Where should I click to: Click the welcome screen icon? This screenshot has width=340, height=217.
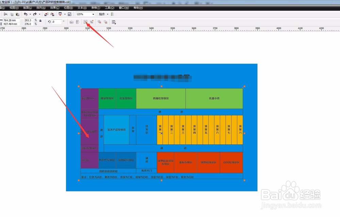click(x=69, y=14)
